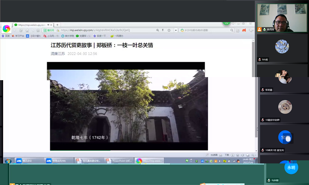Click the taskbar clock showing 14:49
The width and height of the screenshot is (309, 185).
pyautogui.click(x=248, y=161)
